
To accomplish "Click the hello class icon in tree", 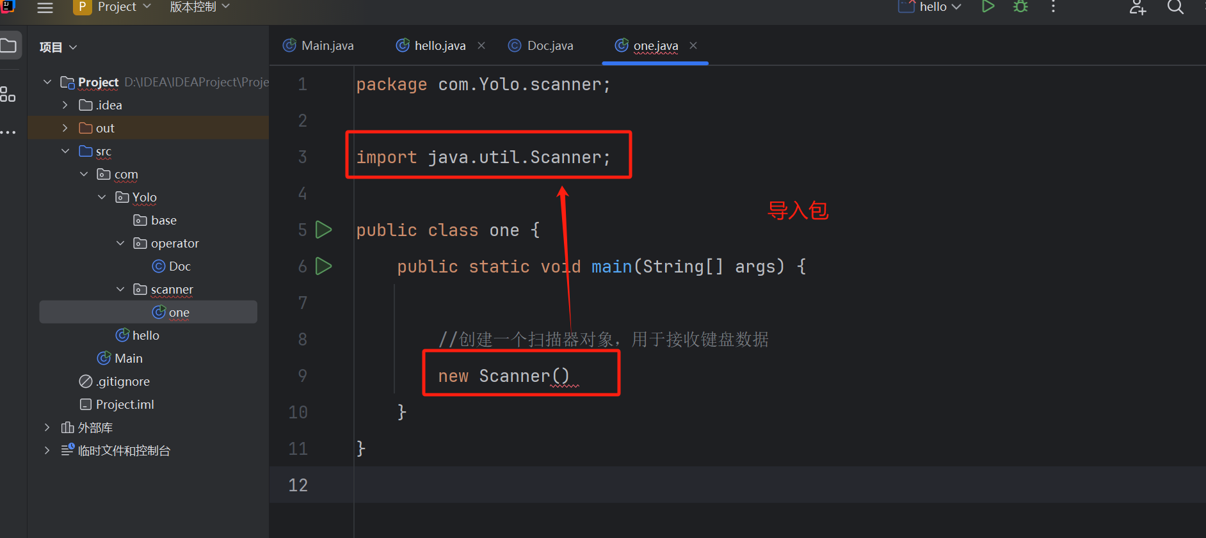I will (x=122, y=335).
